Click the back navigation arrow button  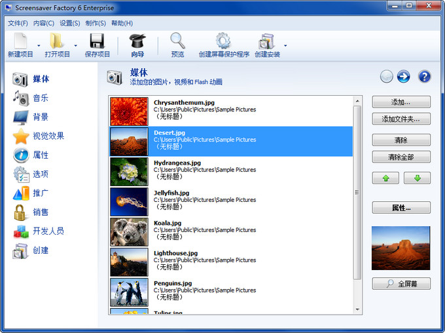387,77
